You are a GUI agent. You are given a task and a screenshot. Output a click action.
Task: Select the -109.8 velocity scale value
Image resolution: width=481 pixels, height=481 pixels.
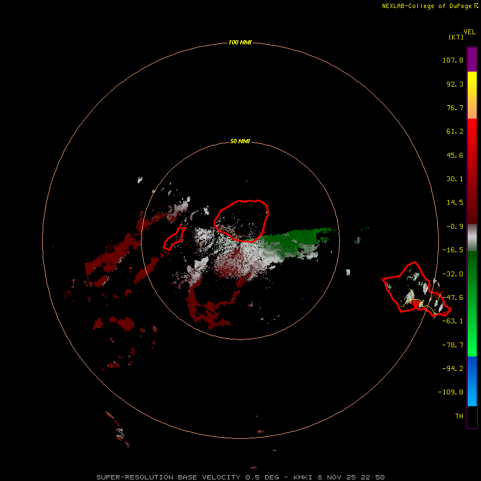[451, 392]
